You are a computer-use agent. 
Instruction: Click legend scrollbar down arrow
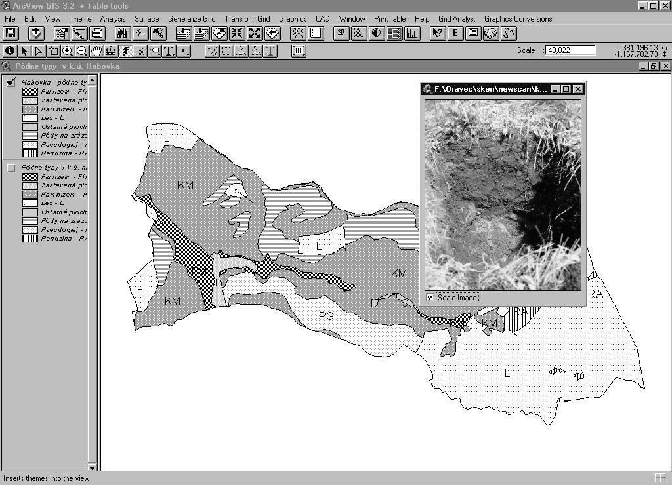[x=92, y=467]
